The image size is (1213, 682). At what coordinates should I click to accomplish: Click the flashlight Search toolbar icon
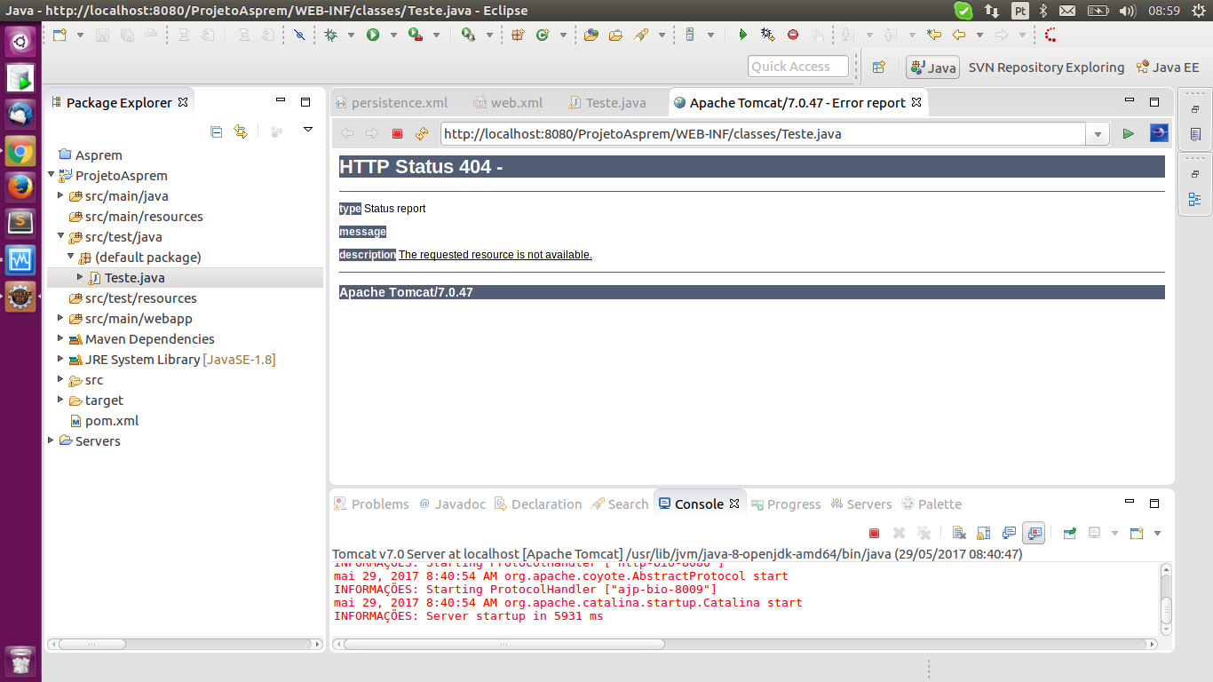641,35
